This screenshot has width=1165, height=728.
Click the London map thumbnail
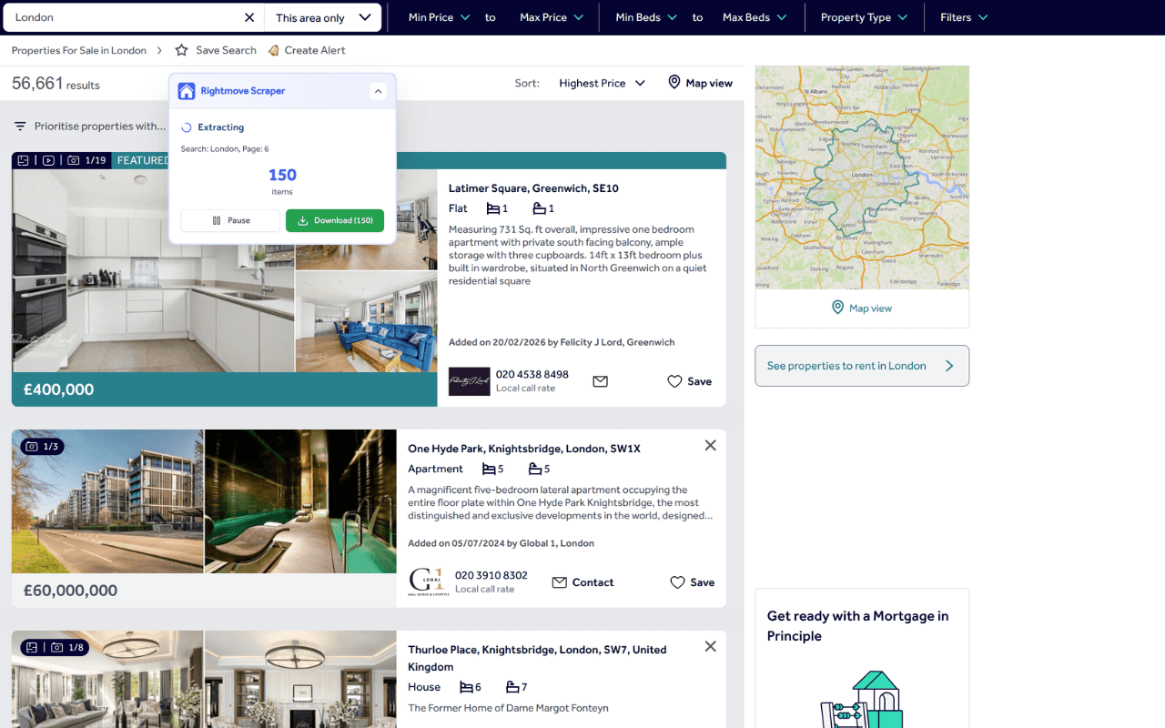861,177
